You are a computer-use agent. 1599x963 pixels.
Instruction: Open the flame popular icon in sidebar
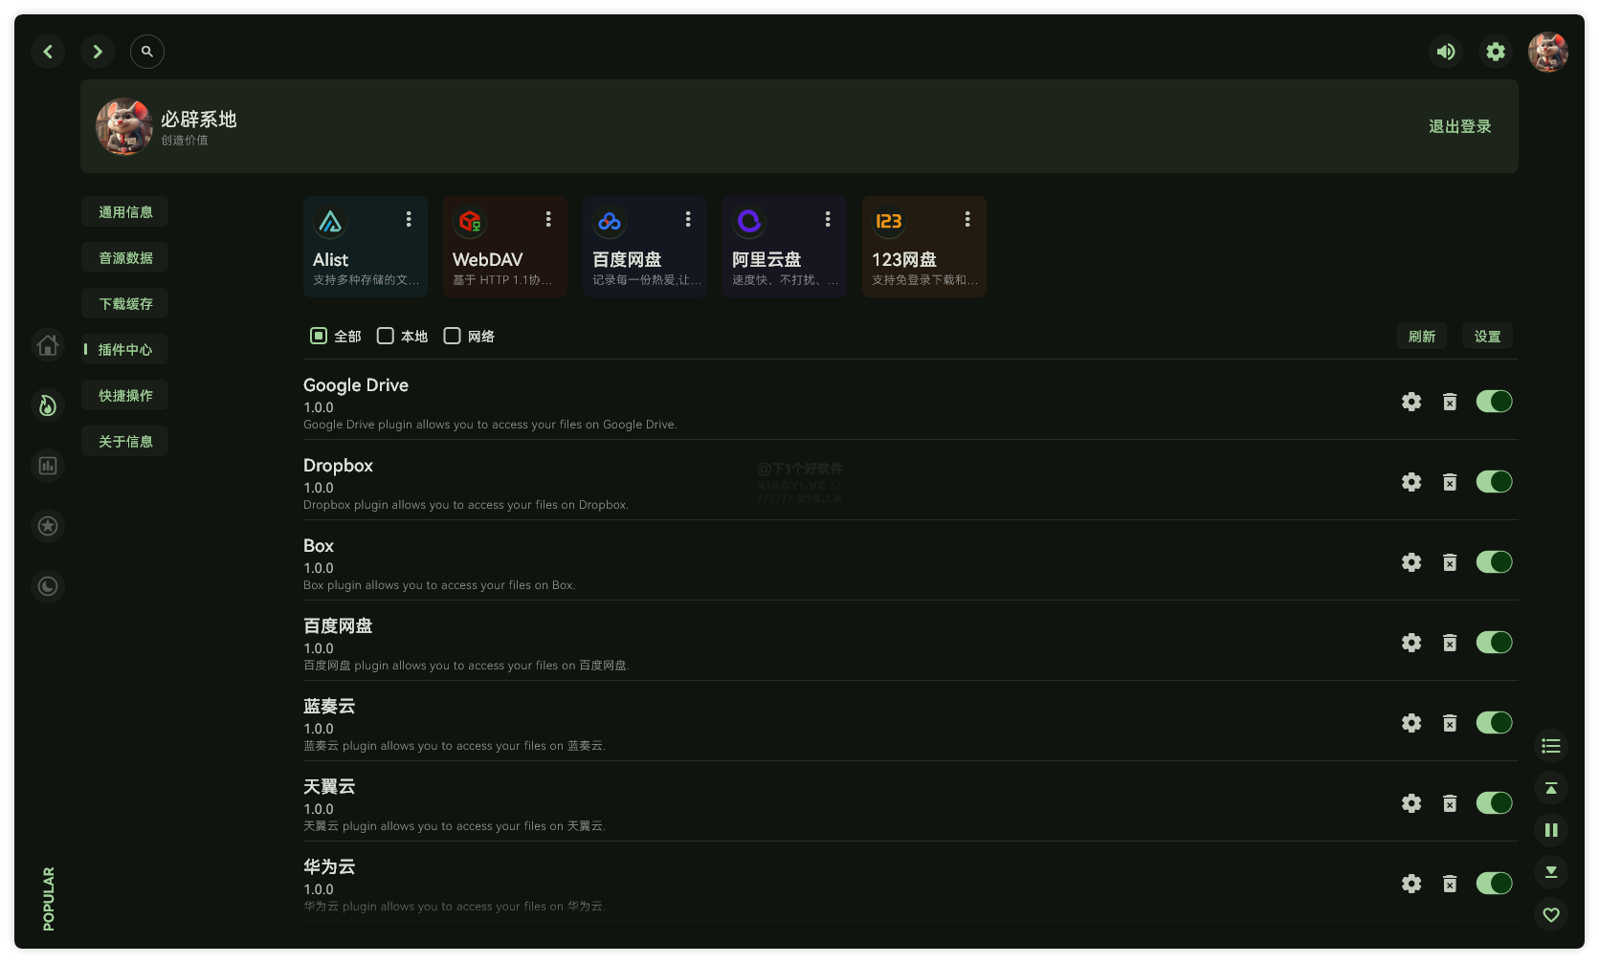(x=48, y=405)
